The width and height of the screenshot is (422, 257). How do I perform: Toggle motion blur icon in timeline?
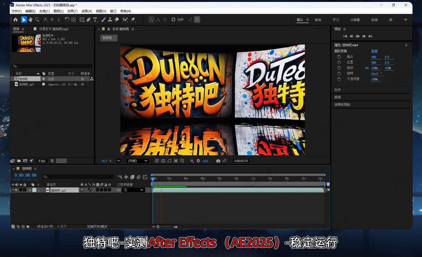click(139, 177)
